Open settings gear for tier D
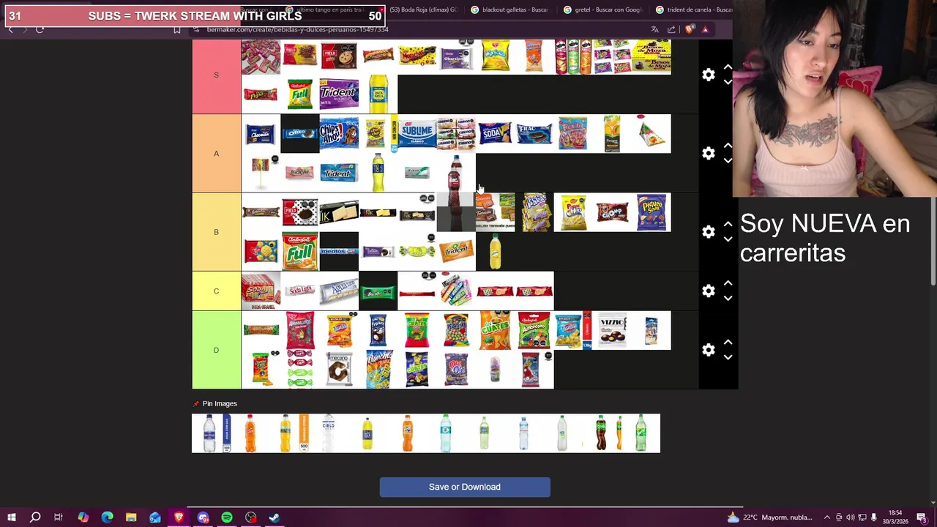This screenshot has height=527, width=937. (709, 350)
